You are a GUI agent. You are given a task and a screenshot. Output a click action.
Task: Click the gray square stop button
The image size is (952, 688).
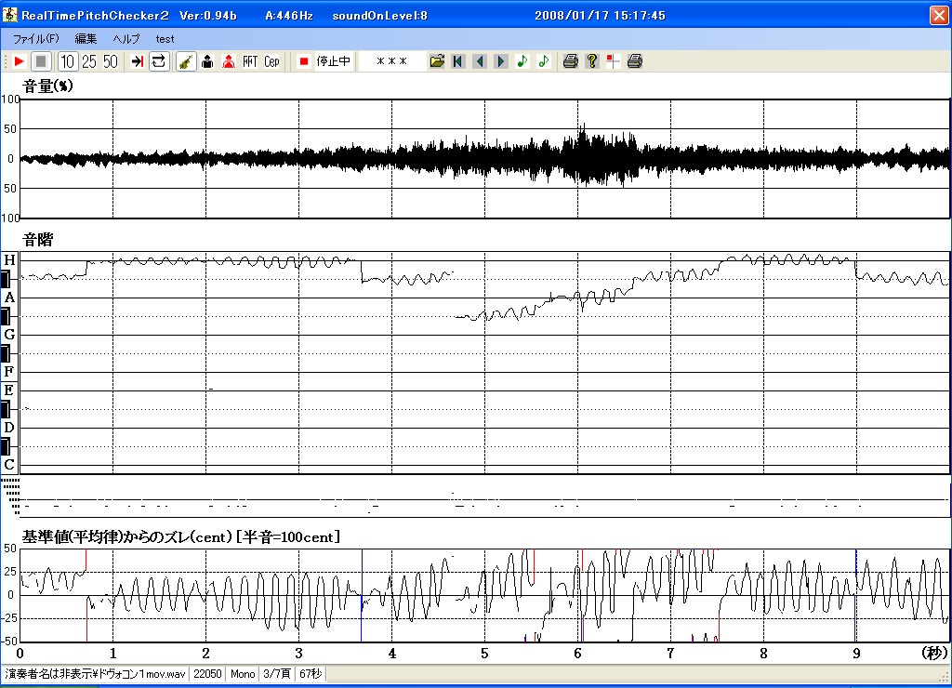pos(41,61)
